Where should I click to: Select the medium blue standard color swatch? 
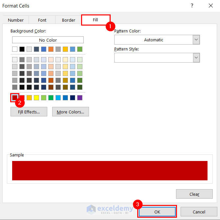coord(65,98)
